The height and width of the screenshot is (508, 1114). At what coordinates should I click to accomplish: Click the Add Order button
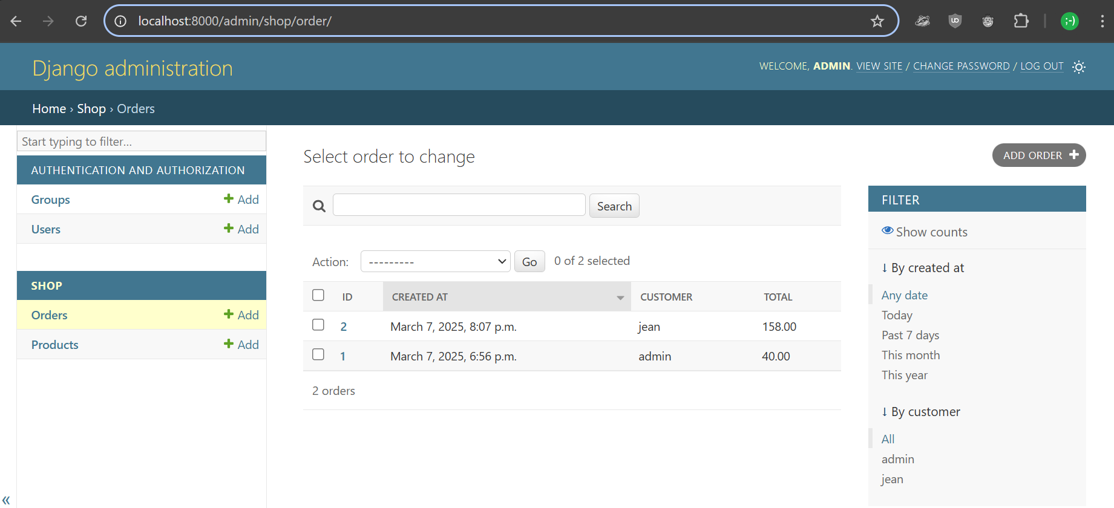click(x=1039, y=155)
